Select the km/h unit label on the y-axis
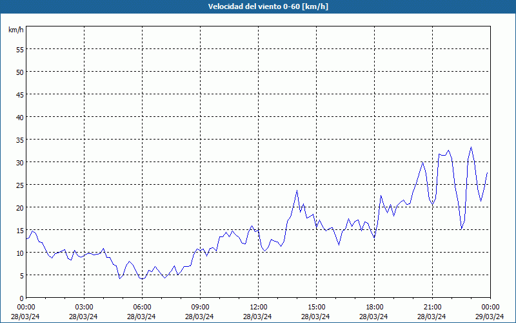The width and height of the screenshot is (516, 323). [x=15, y=30]
